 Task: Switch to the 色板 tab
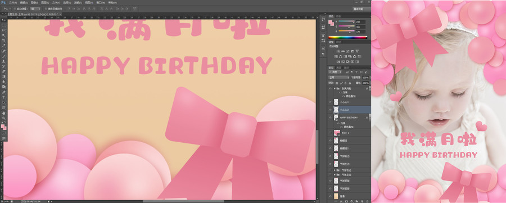(338, 16)
